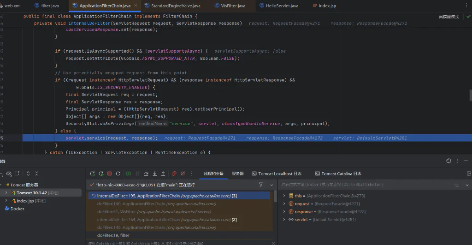Expand the Tomcat 10.1.42 node

click(x=6, y=193)
